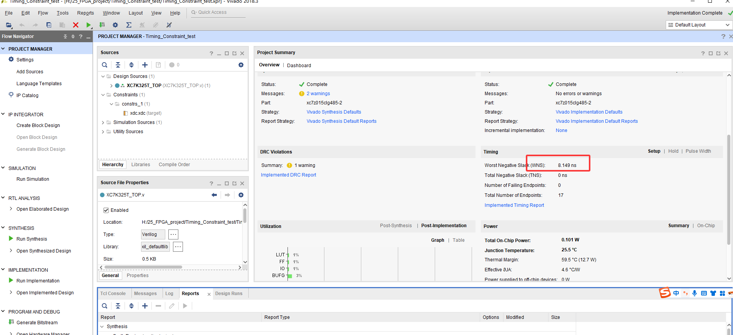733x335 pixels.
Task: Collapse all in Sources panel
Action: [x=118, y=65]
